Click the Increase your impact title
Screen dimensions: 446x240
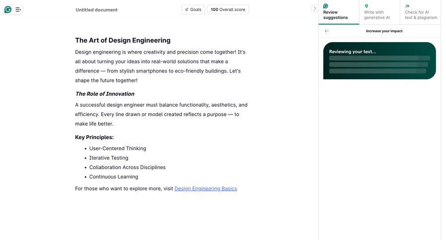click(x=384, y=31)
